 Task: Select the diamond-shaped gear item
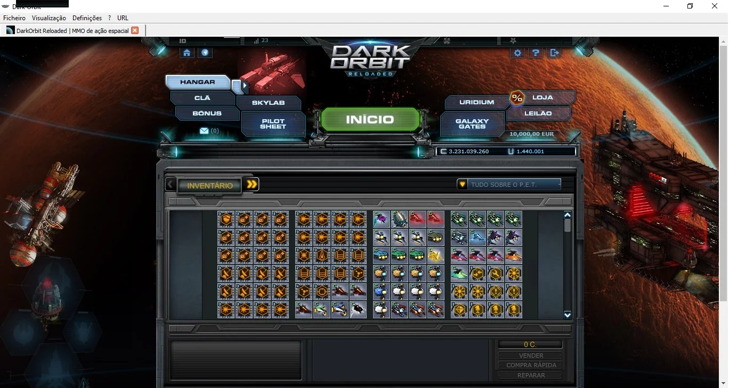click(459, 310)
